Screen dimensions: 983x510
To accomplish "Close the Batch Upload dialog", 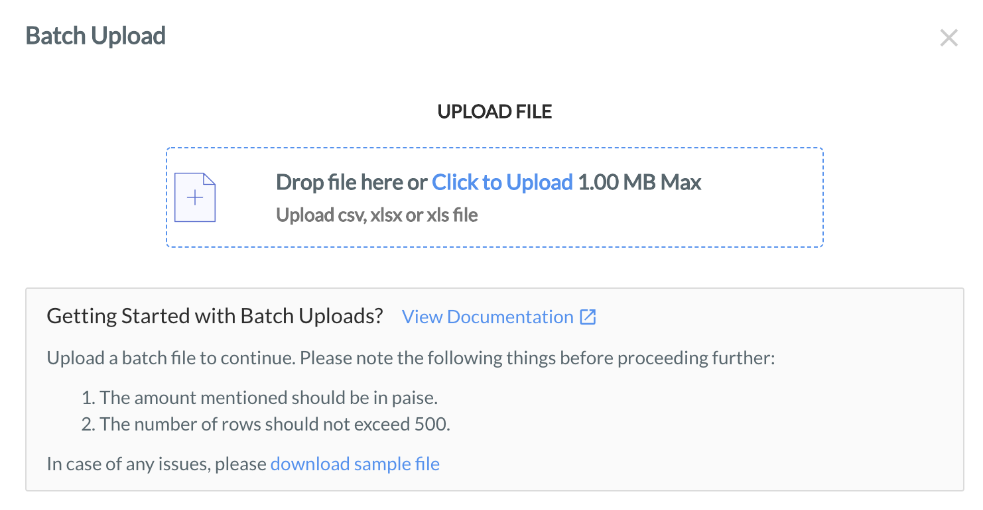I will pos(949,38).
